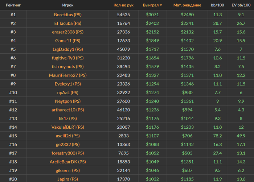Image resolution: width=254 pixels, height=182 pixels.
Task: Select Vakula[BLR] (PS) player
Action: click(68, 127)
